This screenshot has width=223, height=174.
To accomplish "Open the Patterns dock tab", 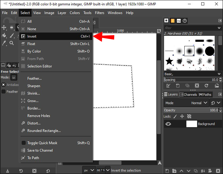I will pyautogui.click(x=172, y=21).
